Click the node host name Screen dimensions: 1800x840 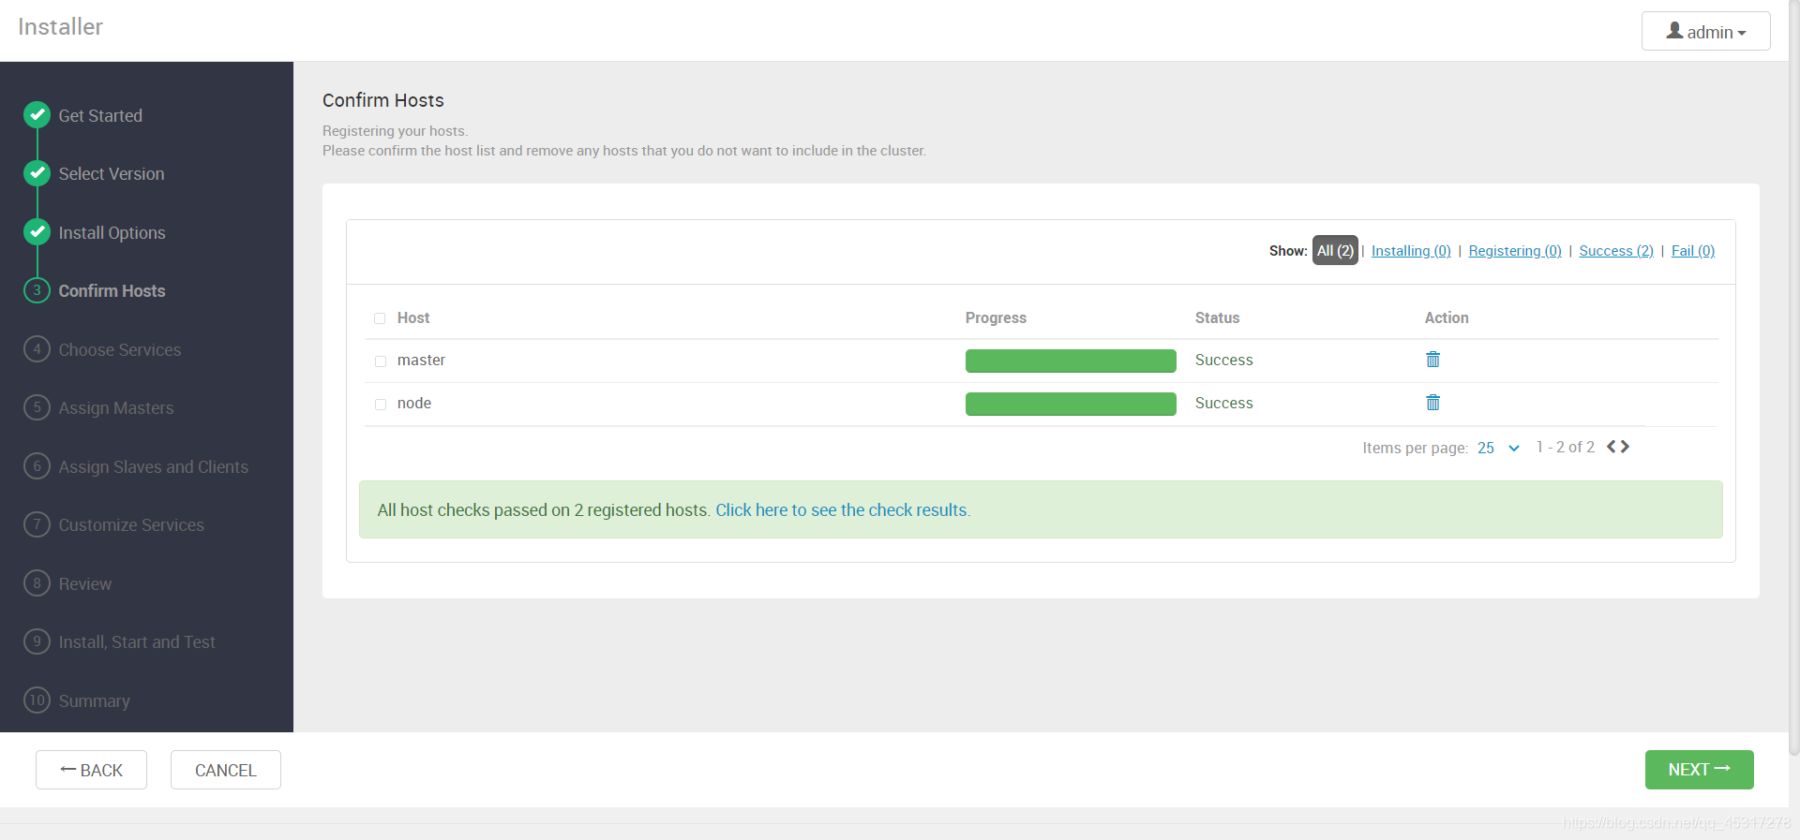tap(414, 404)
